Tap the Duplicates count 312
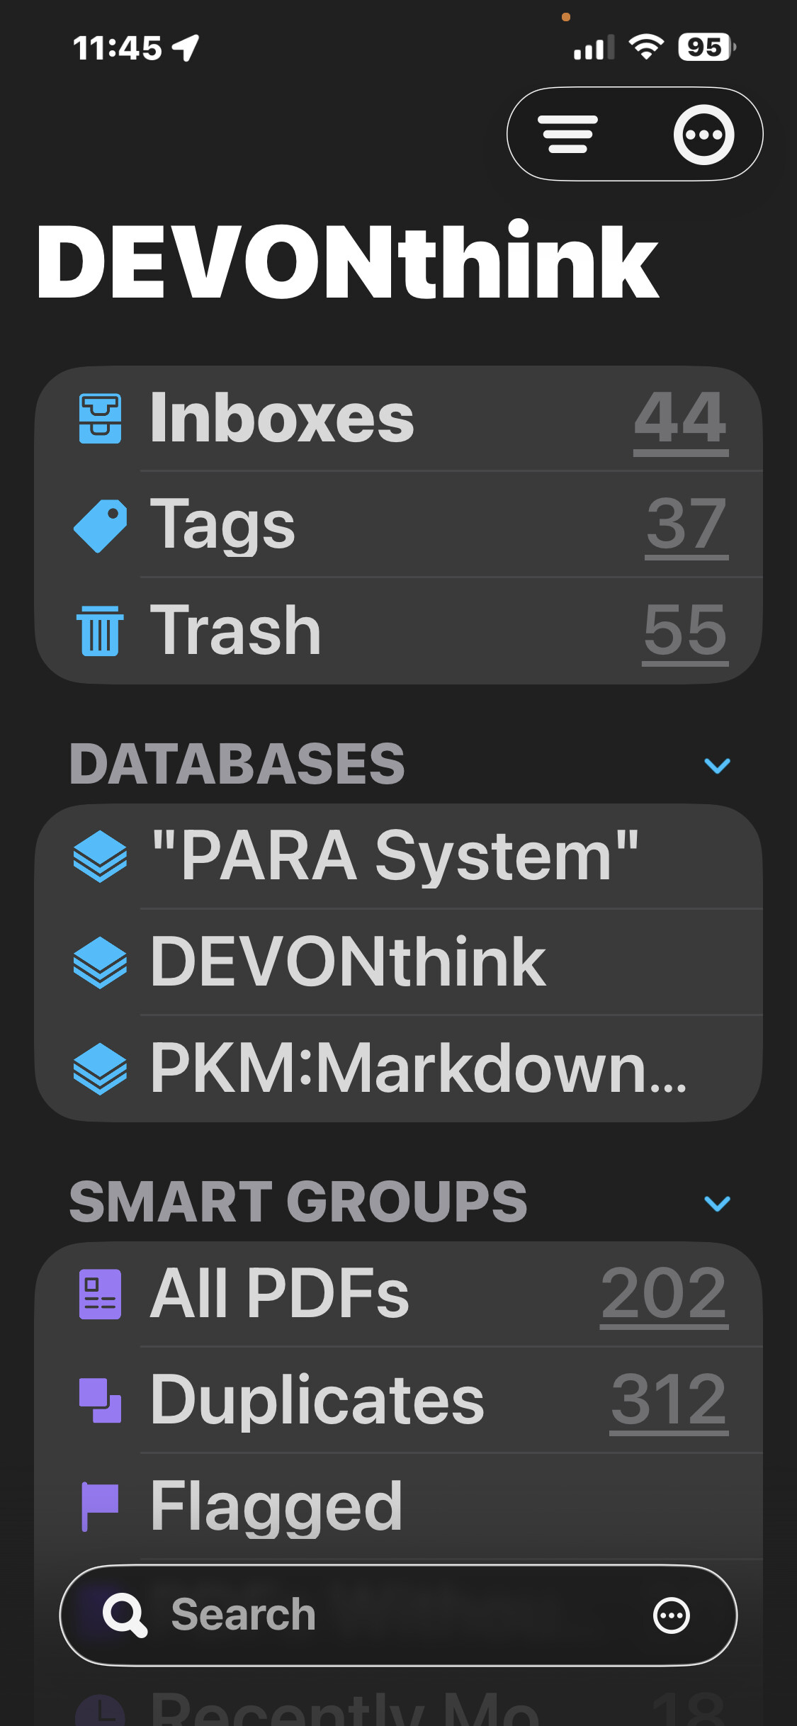 point(669,1400)
